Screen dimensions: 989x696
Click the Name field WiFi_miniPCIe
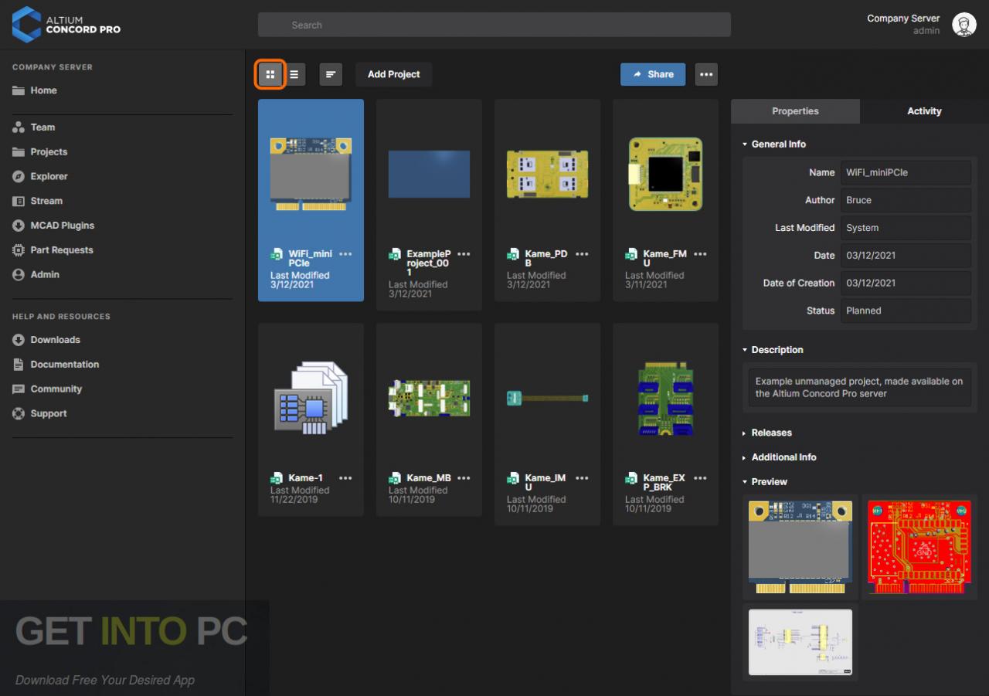(x=906, y=173)
